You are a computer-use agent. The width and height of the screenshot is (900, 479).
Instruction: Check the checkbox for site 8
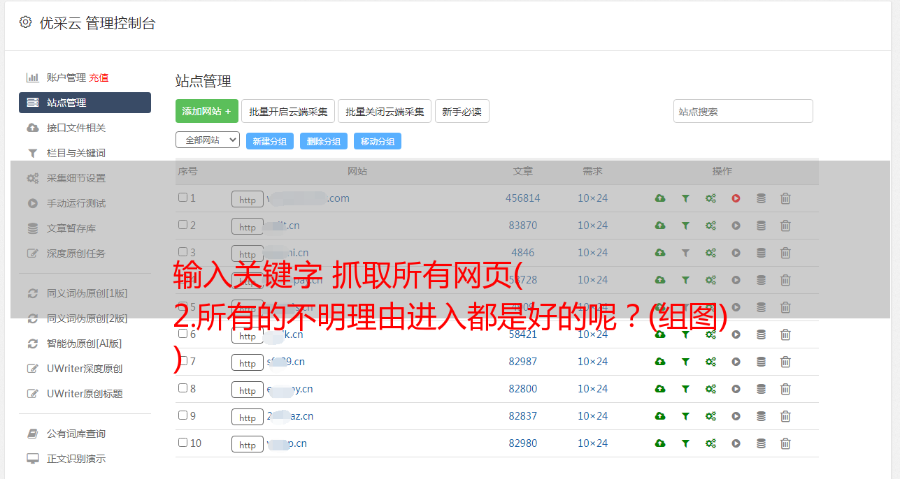(x=183, y=388)
